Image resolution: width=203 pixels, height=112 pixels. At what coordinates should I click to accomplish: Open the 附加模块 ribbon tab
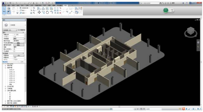click(60, 5)
